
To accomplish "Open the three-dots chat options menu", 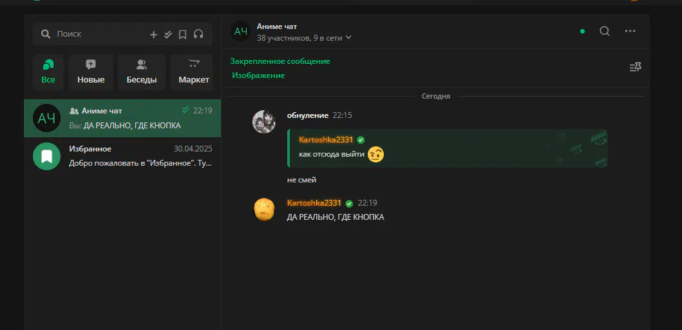I will tap(630, 31).
